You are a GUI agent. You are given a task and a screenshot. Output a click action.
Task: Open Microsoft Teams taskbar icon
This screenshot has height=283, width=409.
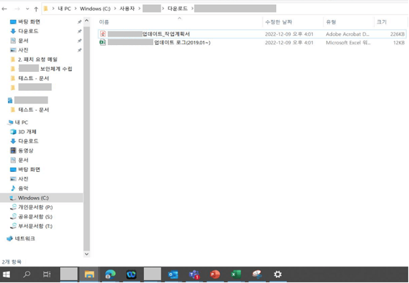click(194, 274)
